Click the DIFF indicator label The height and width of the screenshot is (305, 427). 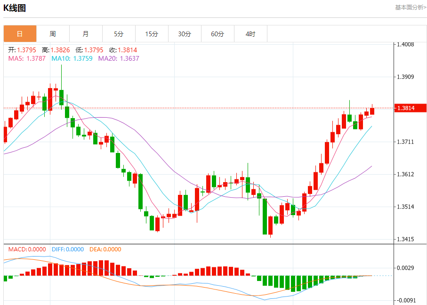[68, 249]
